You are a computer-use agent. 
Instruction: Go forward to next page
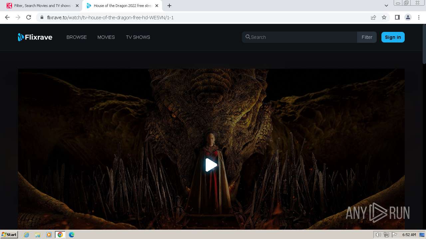(x=18, y=17)
